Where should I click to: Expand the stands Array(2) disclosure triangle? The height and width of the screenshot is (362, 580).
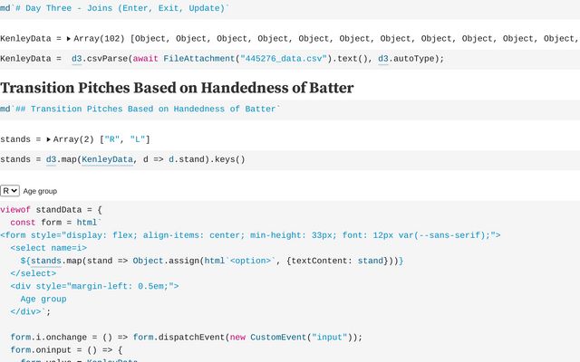click(x=49, y=139)
